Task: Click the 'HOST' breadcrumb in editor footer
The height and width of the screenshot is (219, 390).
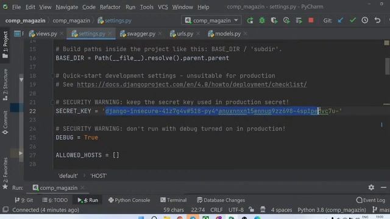Action: [x=99, y=176]
